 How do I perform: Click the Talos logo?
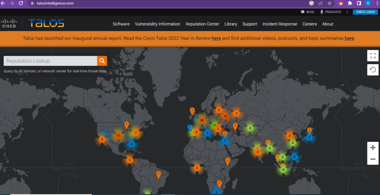click(x=46, y=23)
